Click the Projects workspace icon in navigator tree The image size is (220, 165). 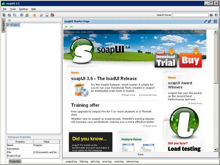8,25
